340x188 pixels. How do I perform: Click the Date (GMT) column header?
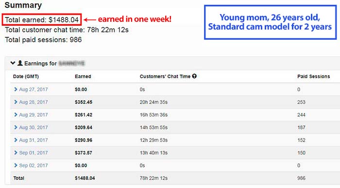click(x=26, y=77)
